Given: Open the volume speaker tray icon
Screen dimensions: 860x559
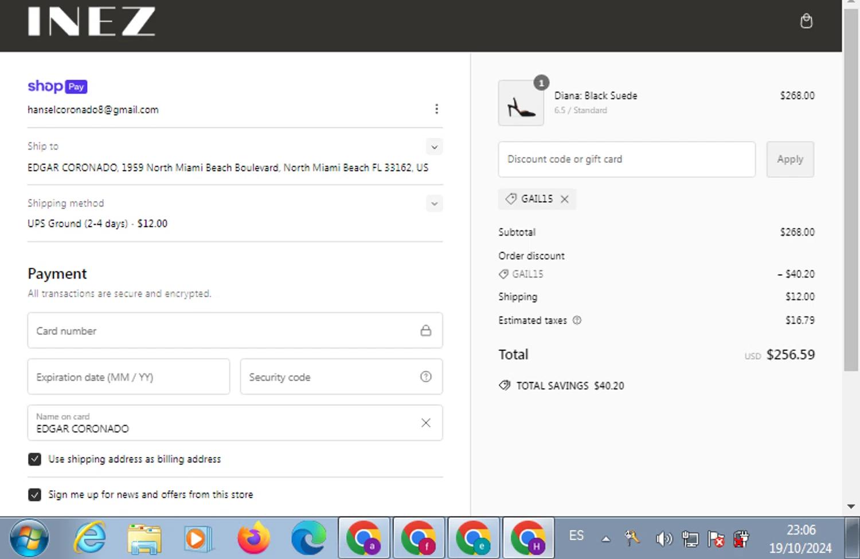Looking at the screenshot, I should (x=663, y=539).
